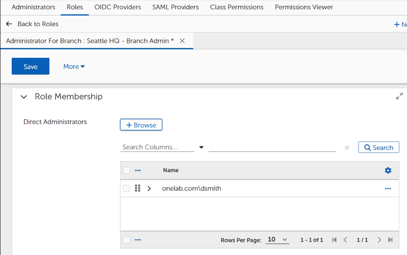
Task: Select the onelab.com\dsmith row checkbox
Action: pos(127,189)
